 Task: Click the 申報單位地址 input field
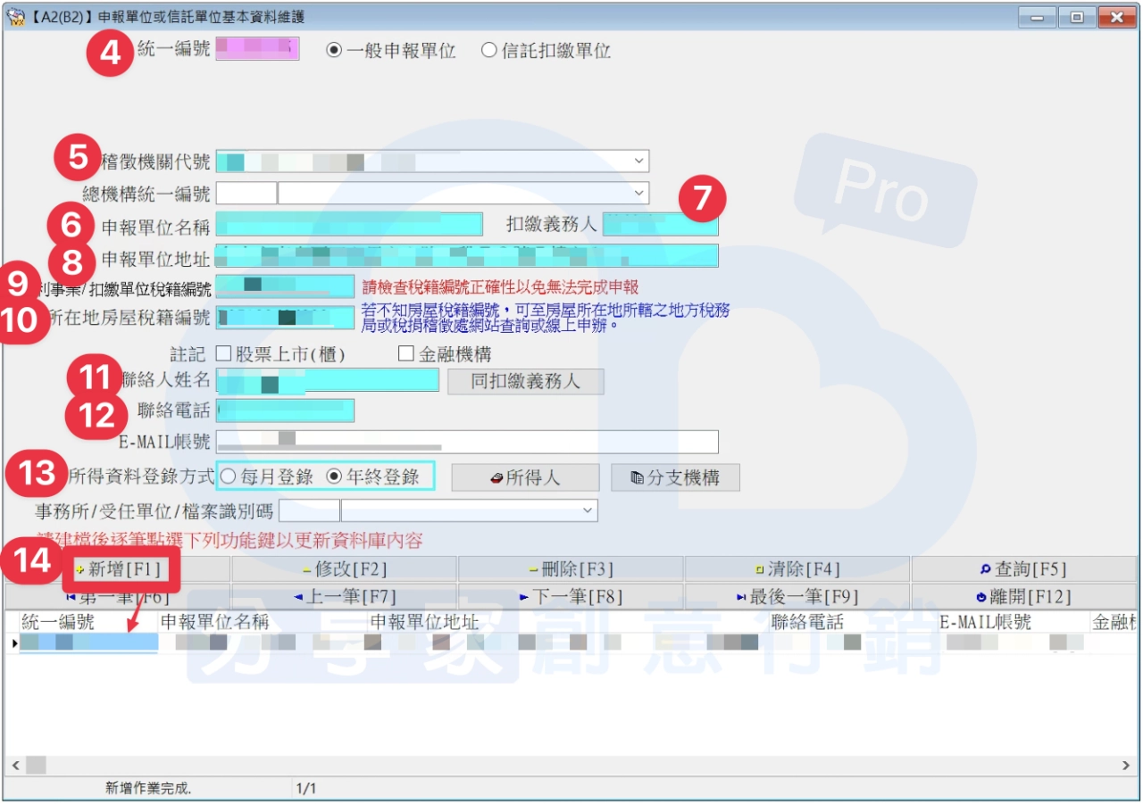click(x=467, y=255)
